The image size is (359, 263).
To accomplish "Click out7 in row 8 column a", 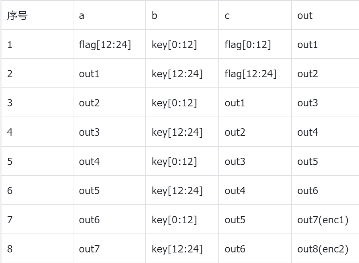I will 89,249.
